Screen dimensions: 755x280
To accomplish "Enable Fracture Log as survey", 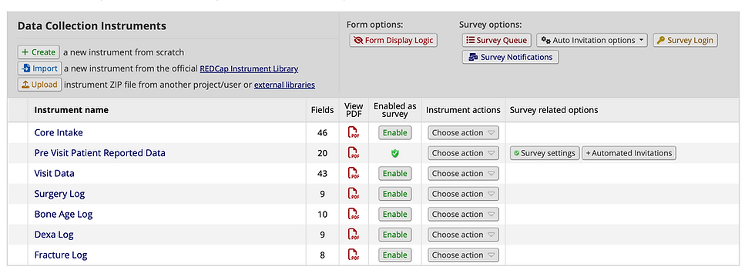I will coord(394,255).
